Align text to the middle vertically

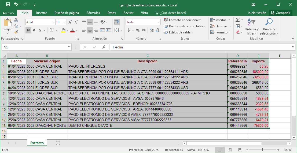[x=90, y=22]
